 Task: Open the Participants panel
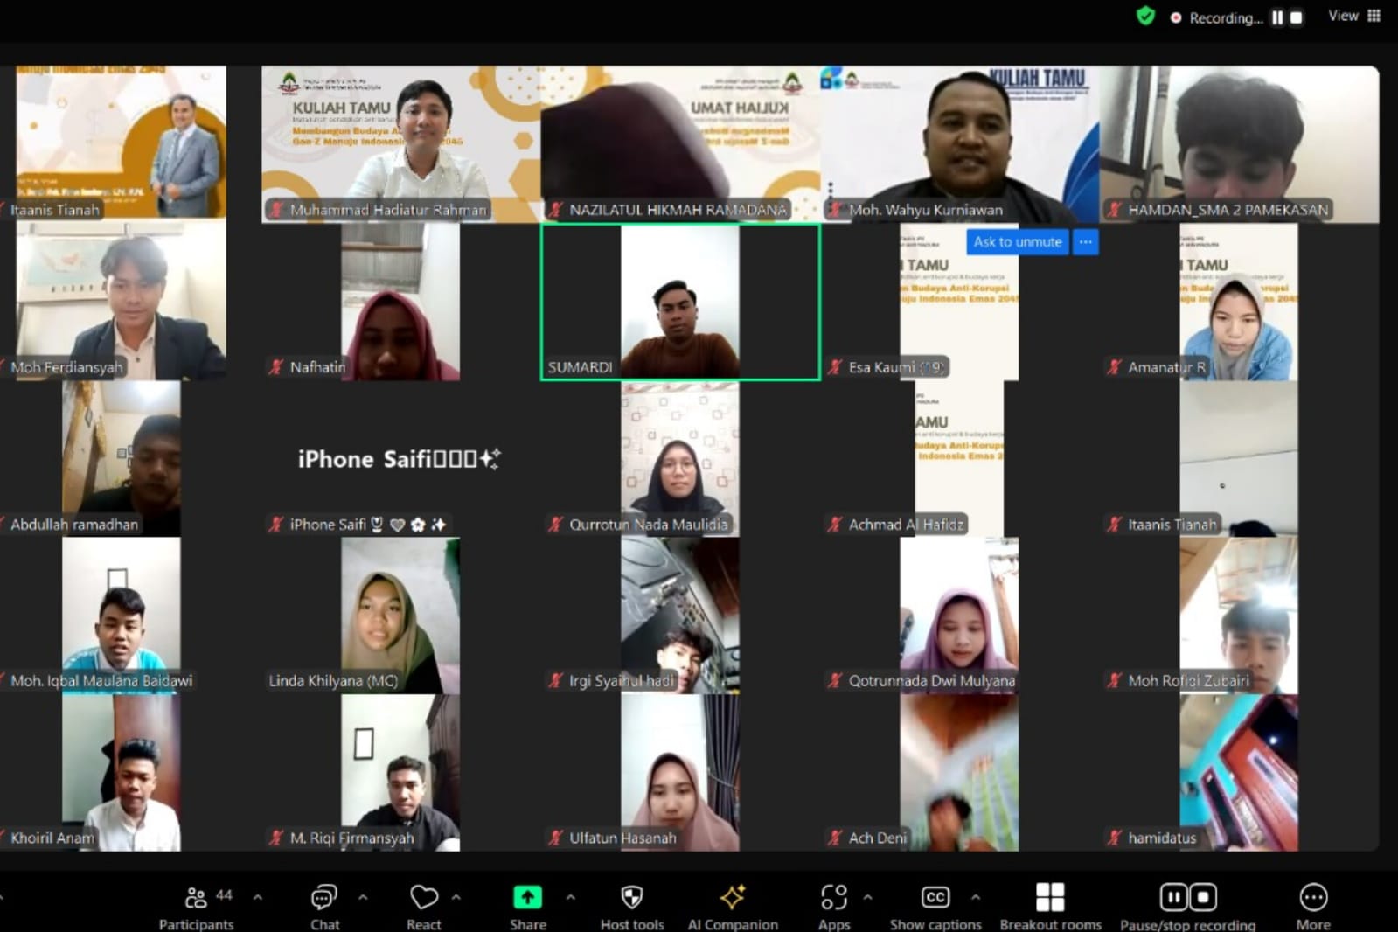click(197, 906)
